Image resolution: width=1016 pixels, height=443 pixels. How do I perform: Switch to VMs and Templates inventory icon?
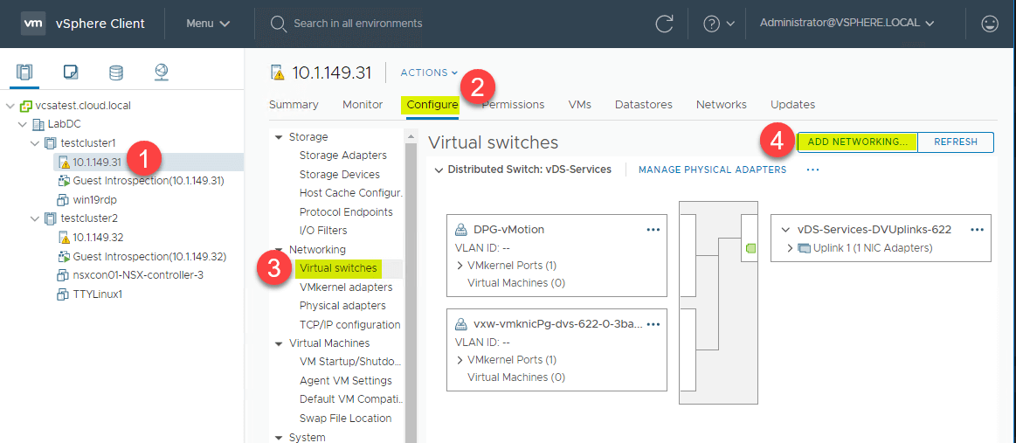[71, 73]
